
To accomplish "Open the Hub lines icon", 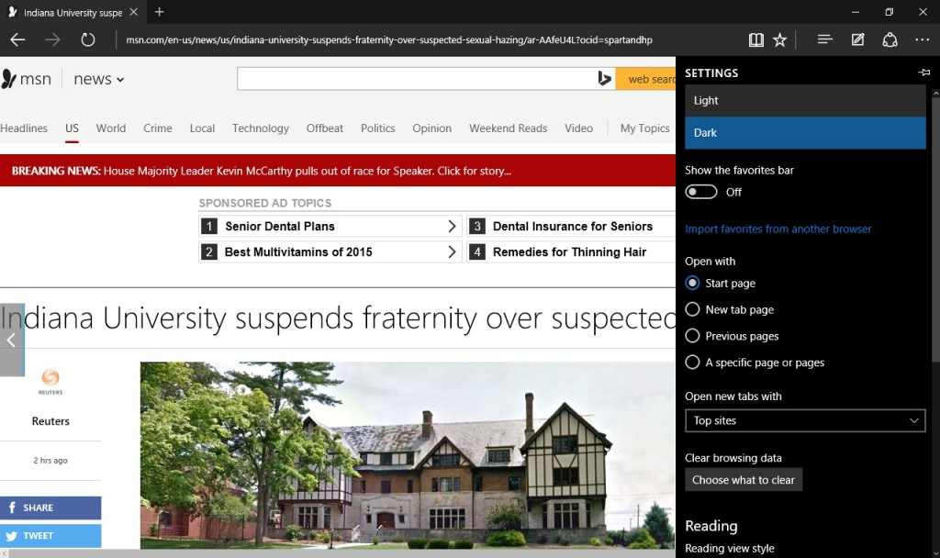I will 824,39.
